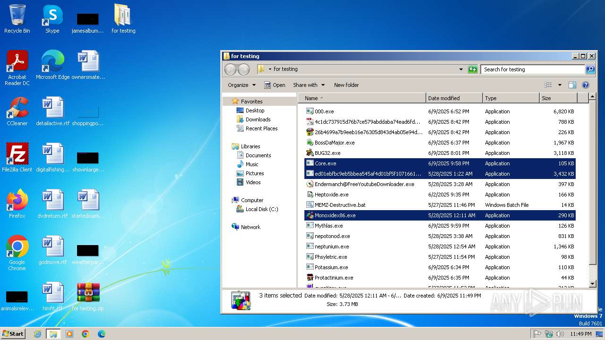Select the 'for testing.zip' archive icon
The width and height of the screenshot is (605, 340).
click(88, 297)
